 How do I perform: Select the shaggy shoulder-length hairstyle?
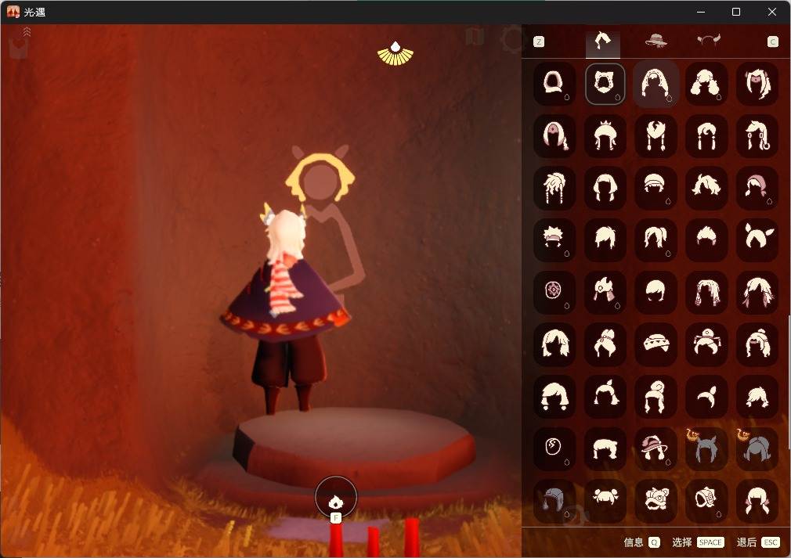(554, 344)
